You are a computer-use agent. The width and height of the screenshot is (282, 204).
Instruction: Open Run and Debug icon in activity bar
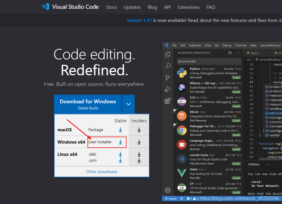coord(168,89)
